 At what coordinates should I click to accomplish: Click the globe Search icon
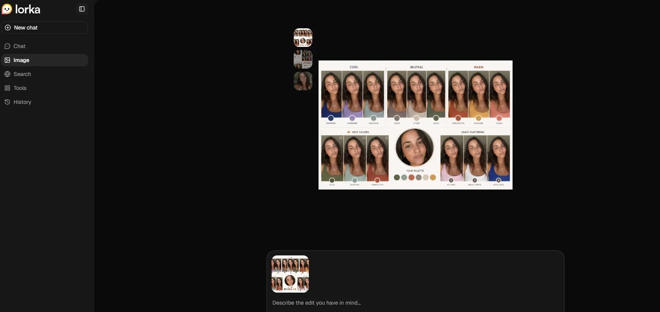pos(7,74)
